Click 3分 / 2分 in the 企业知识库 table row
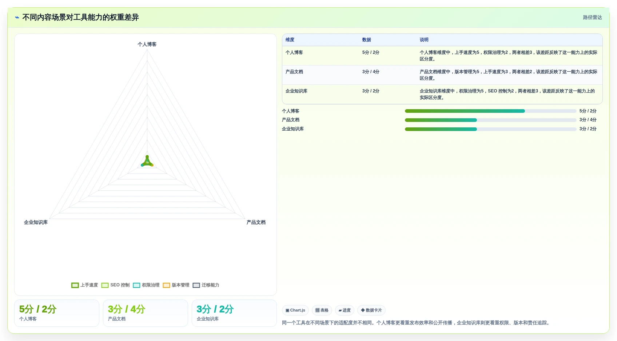617x341 pixels. tap(371, 91)
